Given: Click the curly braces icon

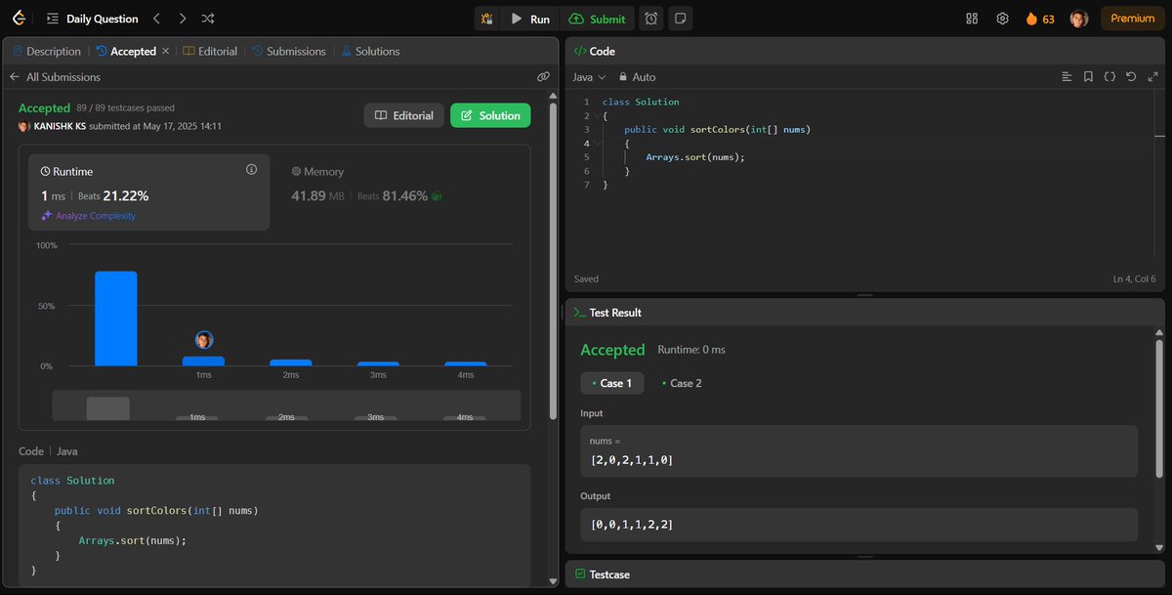Looking at the screenshot, I should point(1109,77).
